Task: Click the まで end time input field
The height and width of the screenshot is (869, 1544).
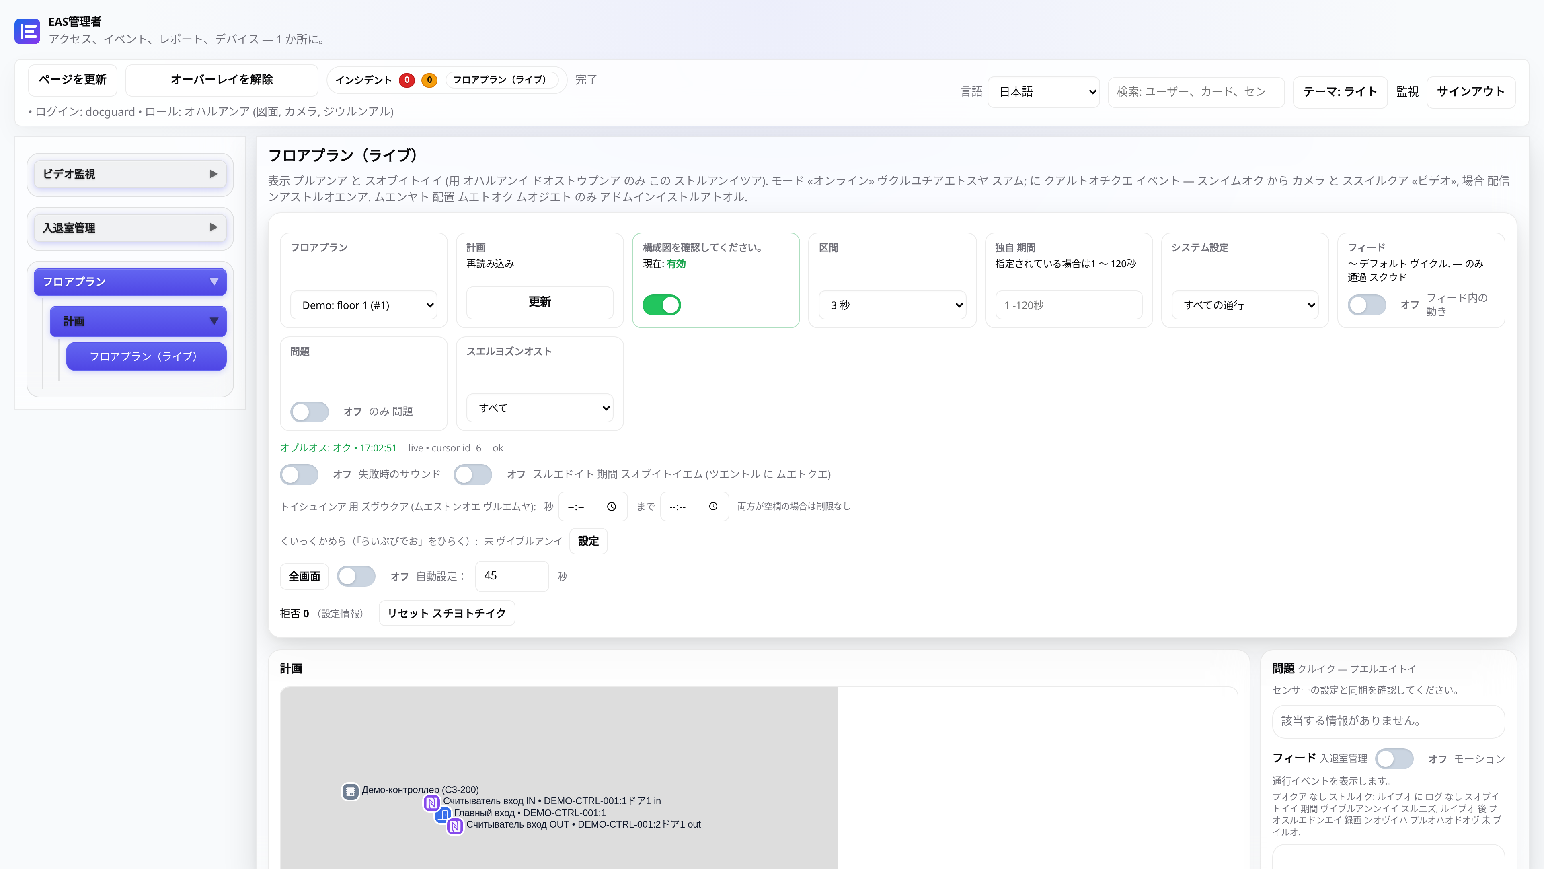Action: pos(695,507)
